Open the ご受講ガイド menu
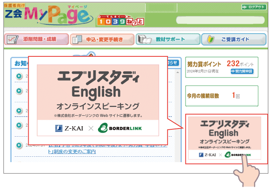Screen dimensions: 271x193 pos(234,39)
